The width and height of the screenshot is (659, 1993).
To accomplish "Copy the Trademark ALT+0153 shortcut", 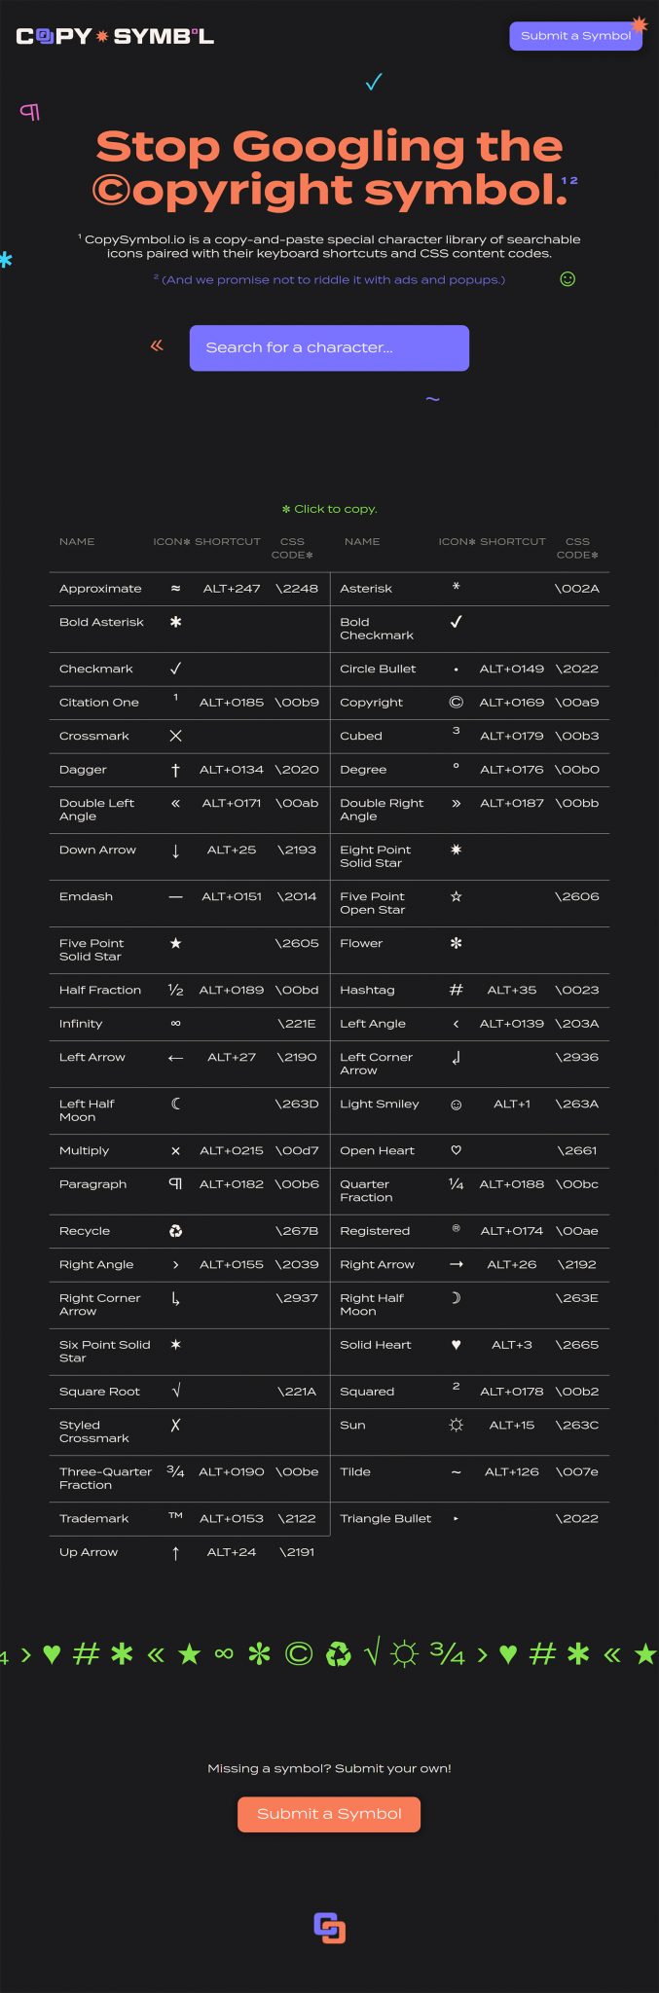I will 232,1518.
